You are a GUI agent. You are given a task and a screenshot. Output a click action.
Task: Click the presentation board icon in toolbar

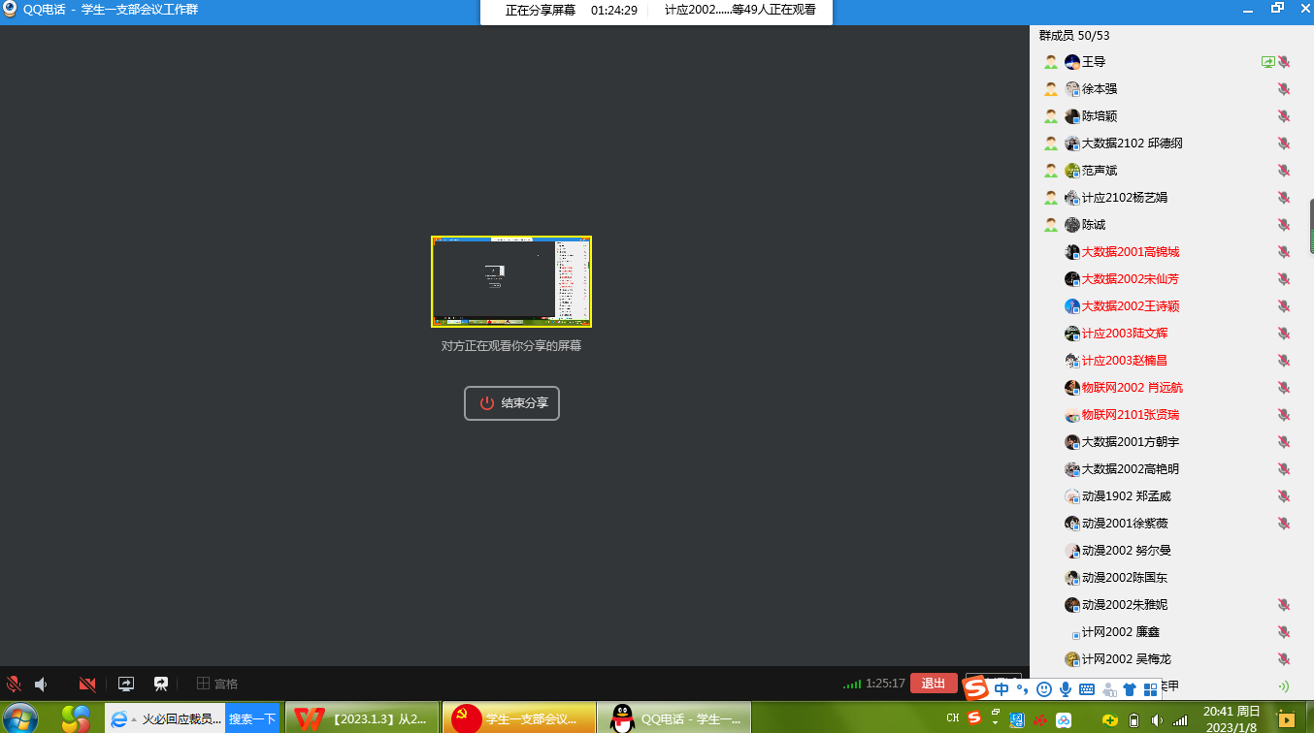[x=161, y=684]
